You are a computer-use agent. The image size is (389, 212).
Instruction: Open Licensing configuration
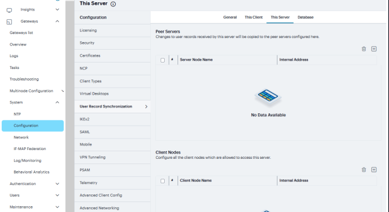click(x=112, y=30)
